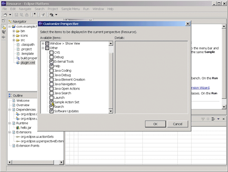The image size is (228, 172).
Task: Collapse Dependencies node in Outline
Action: click(x=9, y=110)
